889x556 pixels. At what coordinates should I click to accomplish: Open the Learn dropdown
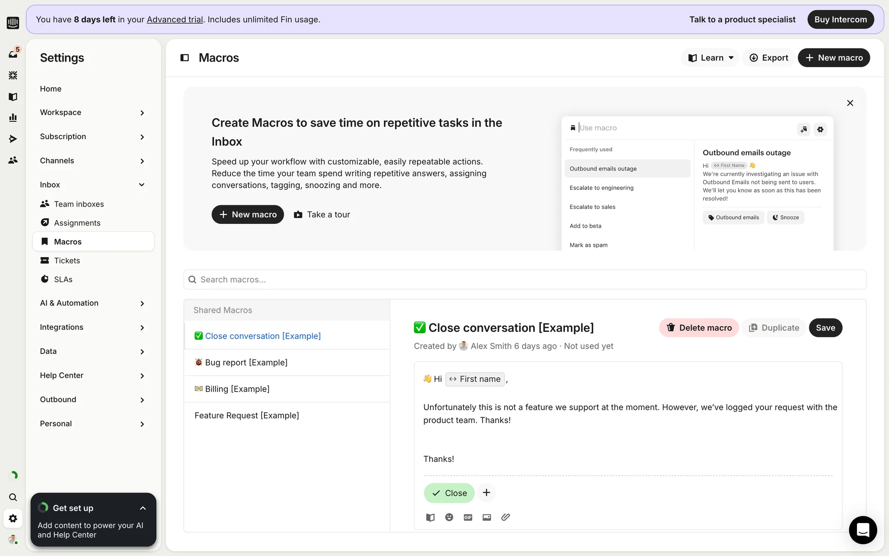711,58
